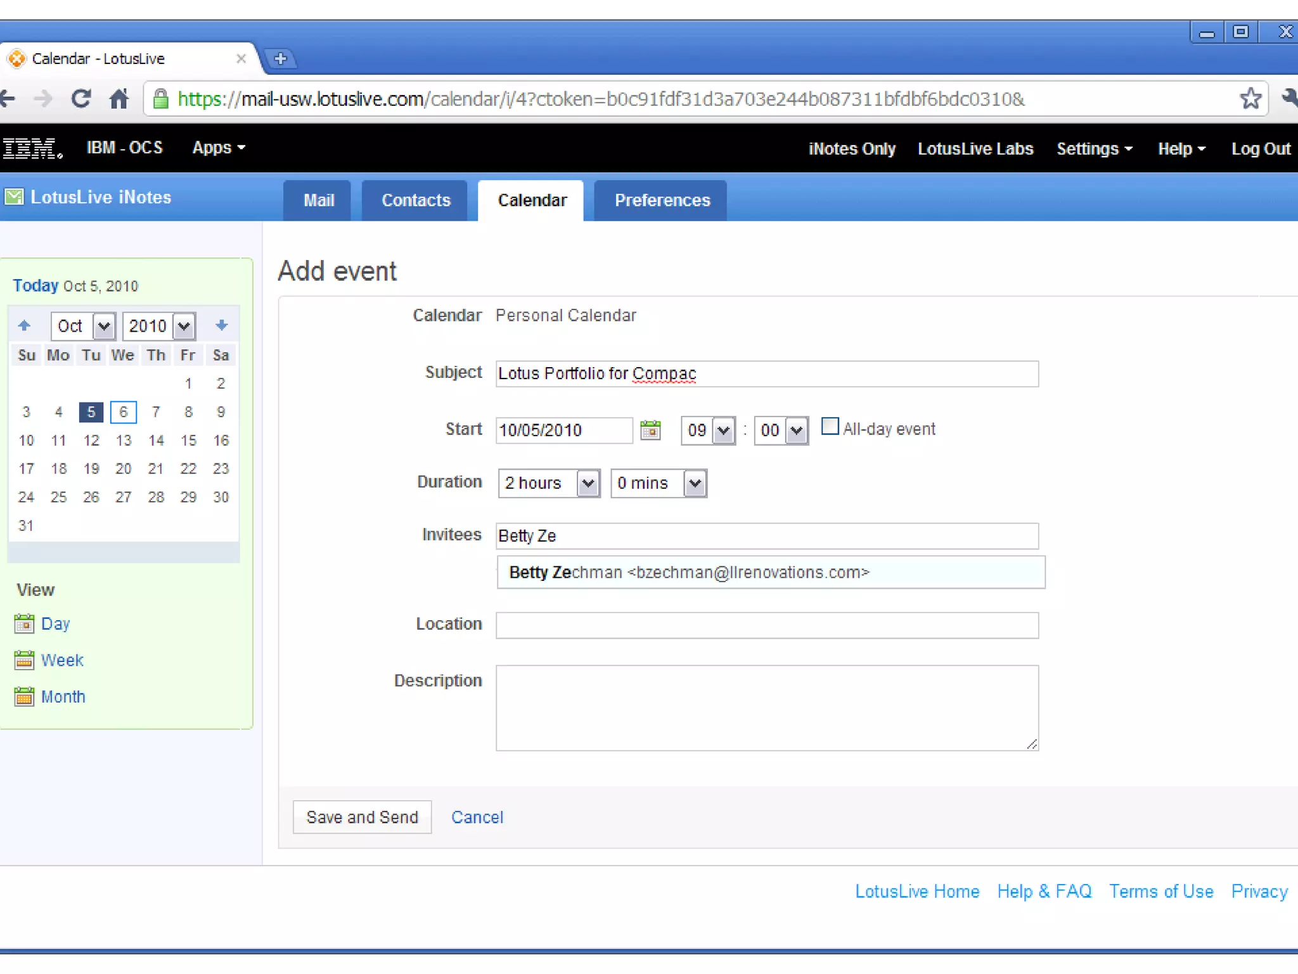Click into the Location field
The image size is (1298, 974).
click(x=766, y=625)
